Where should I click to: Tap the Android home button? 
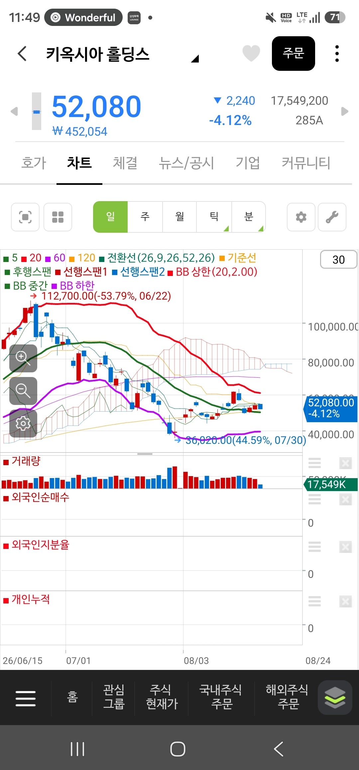178,749
